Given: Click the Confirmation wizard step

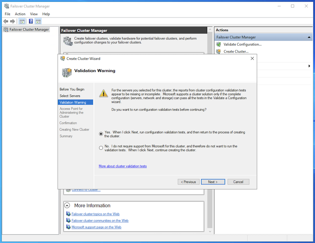Looking at the screenshot, I should 68,123.
